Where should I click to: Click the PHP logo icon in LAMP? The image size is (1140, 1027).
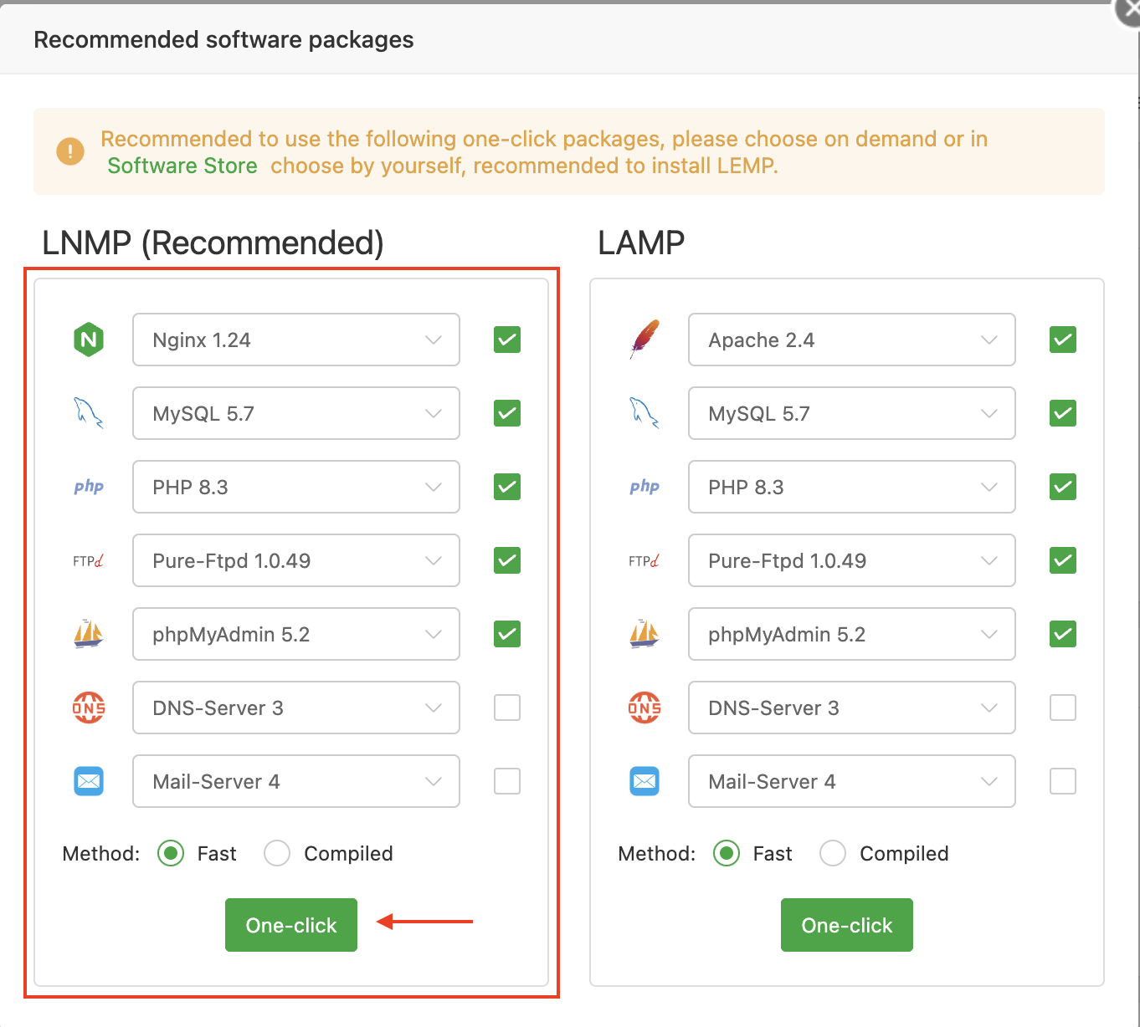tap(644, 487)
